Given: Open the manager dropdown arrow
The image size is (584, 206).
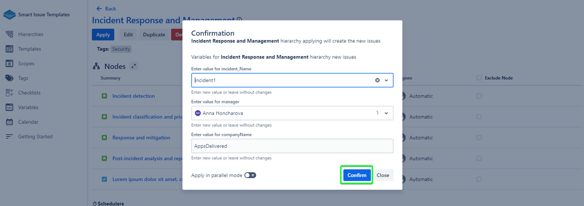Looking at the screenshot, I should tap(386, 113).
